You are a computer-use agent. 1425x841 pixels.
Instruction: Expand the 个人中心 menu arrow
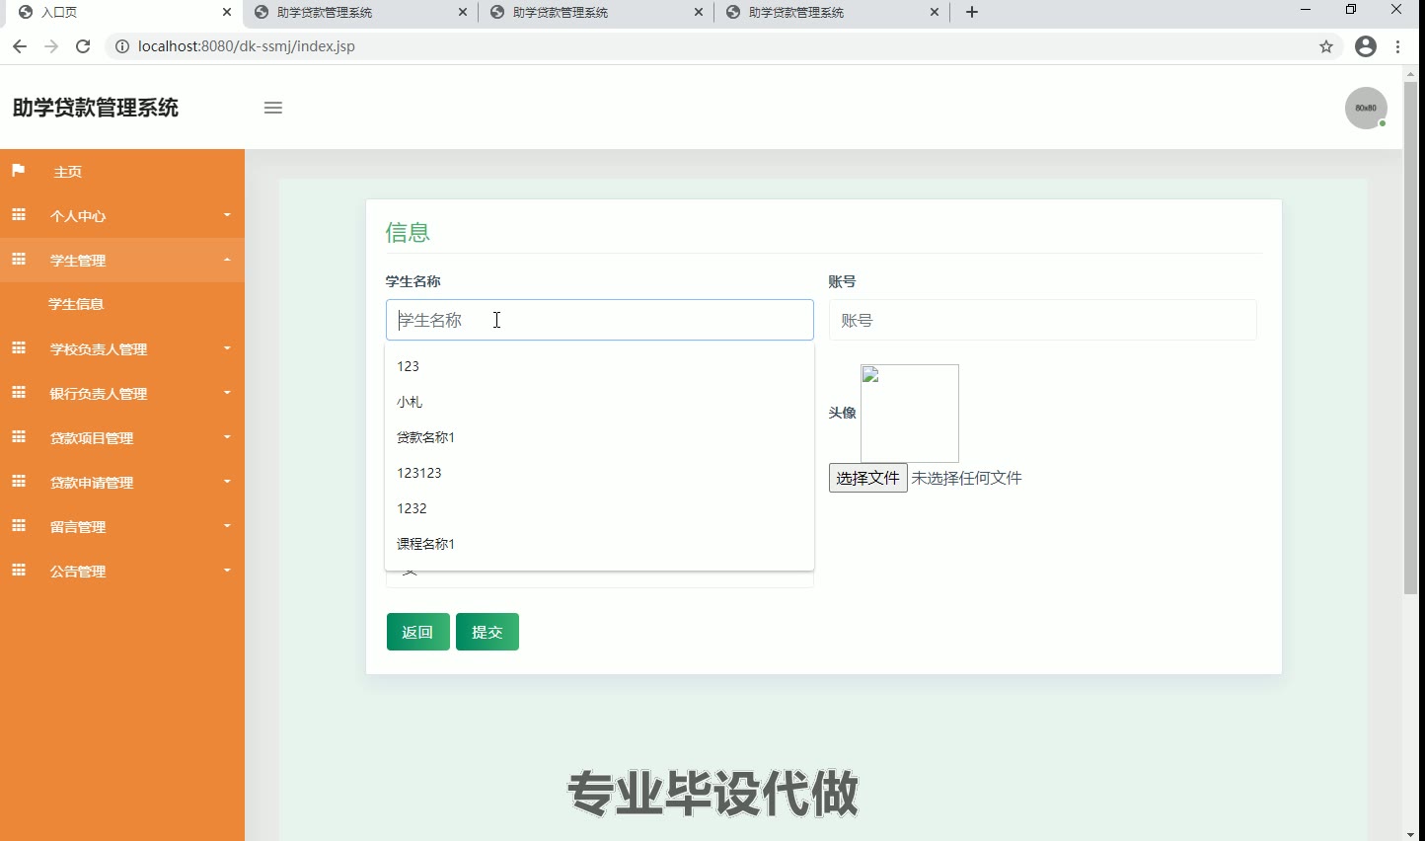point(227,215)
